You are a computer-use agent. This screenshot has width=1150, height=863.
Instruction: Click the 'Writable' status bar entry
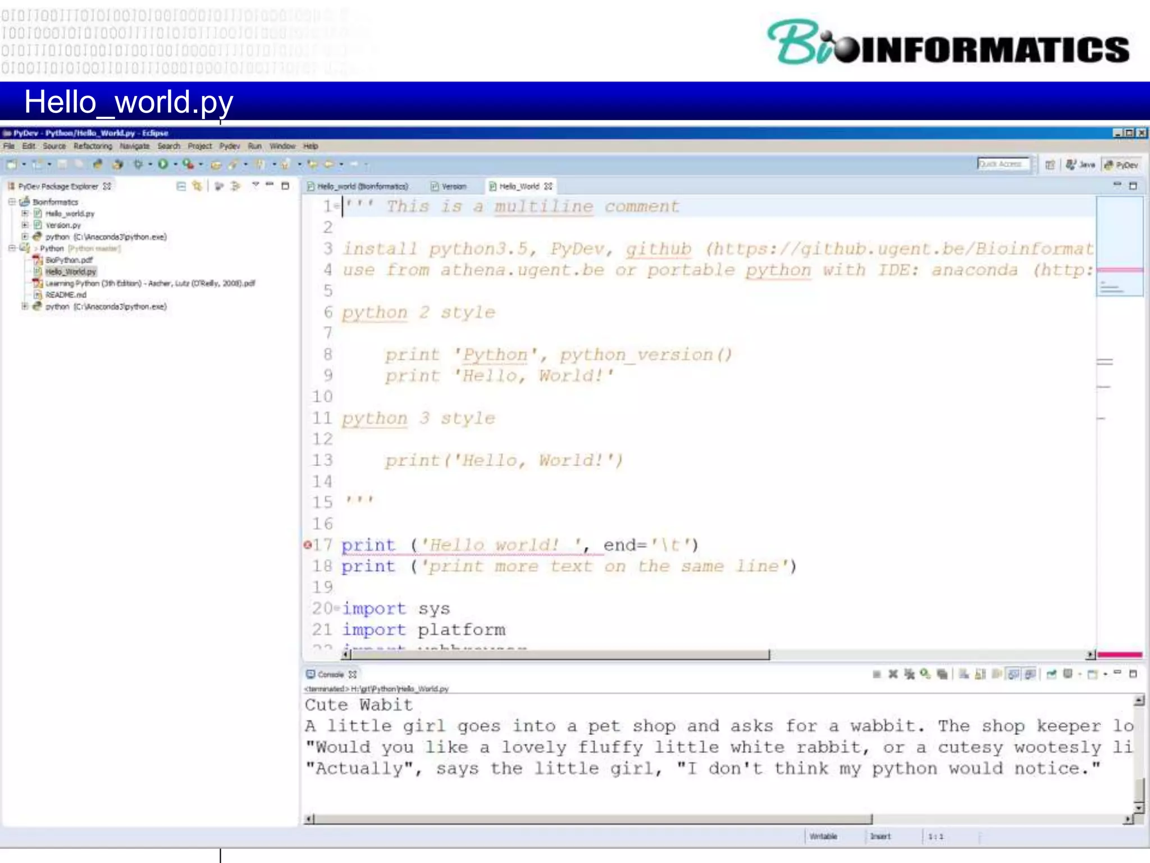tap(823, 837)
